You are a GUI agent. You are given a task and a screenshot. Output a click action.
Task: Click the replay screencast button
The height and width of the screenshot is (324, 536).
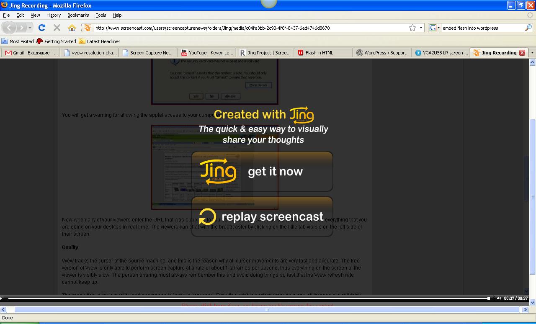pos(262,217)
